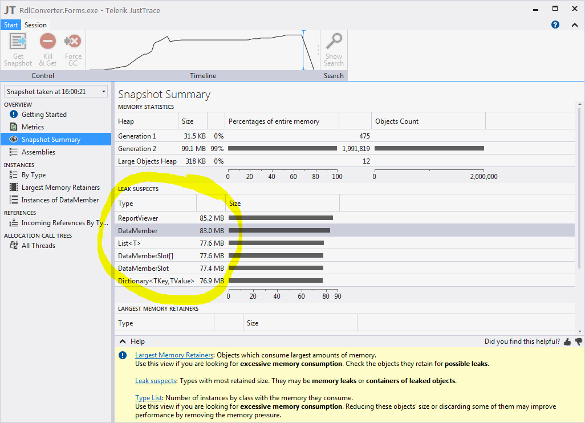
Task: Sort memory statistics by Size header
Action: [x=193, y=121]
